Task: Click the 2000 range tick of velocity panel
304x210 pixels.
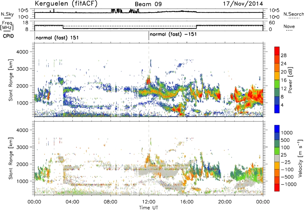Action: 22,164
